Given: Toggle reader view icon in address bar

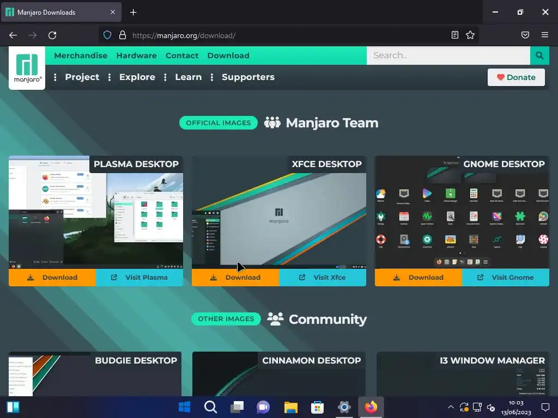Looking at the screenshot, I should point(455,35).
